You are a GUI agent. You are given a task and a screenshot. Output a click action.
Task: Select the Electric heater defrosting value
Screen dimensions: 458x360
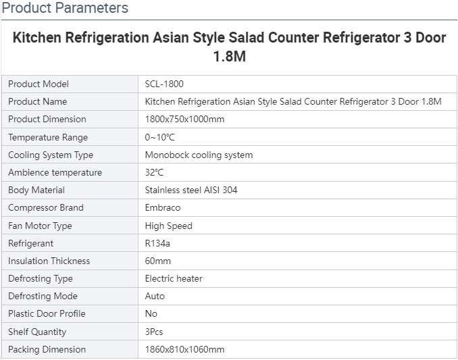click(x=174, y=278)
